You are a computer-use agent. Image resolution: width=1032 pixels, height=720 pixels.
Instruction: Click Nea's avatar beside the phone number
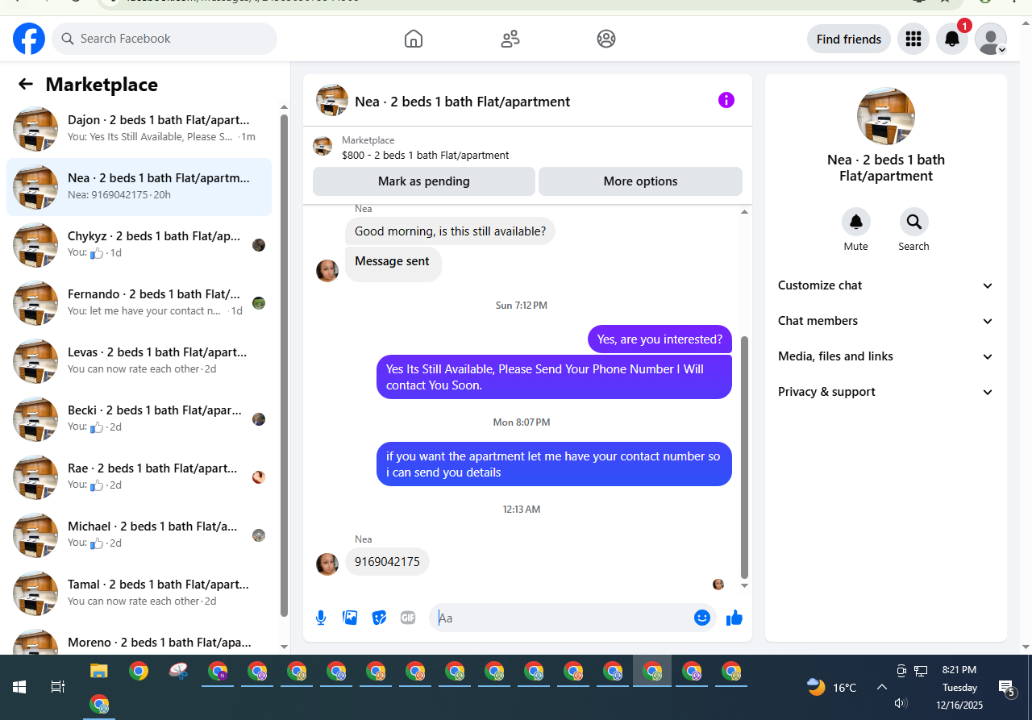click(327, 564)
